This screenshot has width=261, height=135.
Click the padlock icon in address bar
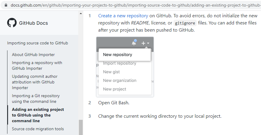[6, 5]
